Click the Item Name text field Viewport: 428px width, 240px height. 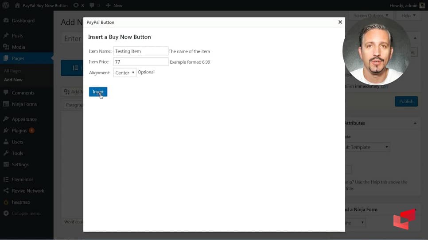click(x=140, y=51)
